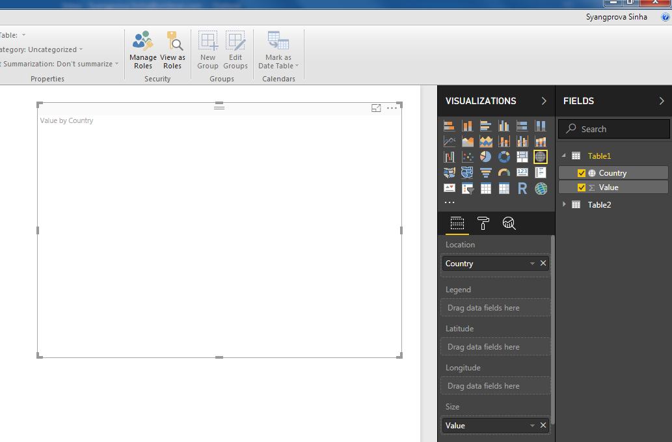
Task: Open the Data Category dropdown
Action: (x=81, y=49)
